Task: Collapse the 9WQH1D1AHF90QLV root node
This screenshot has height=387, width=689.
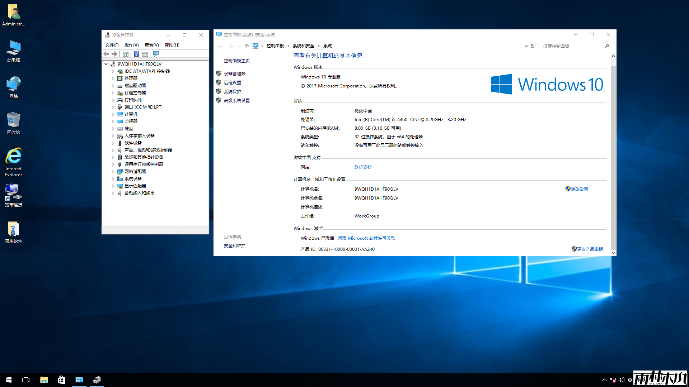Action: tap(106, 64)
